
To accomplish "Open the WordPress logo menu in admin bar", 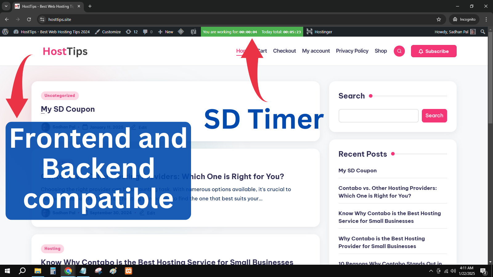I will (x=5, y=32).
